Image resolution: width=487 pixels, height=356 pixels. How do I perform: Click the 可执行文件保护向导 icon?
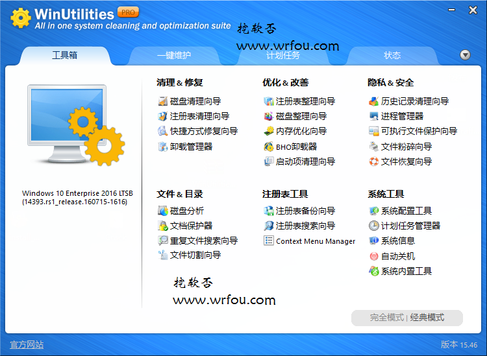(x=373, y=131)
